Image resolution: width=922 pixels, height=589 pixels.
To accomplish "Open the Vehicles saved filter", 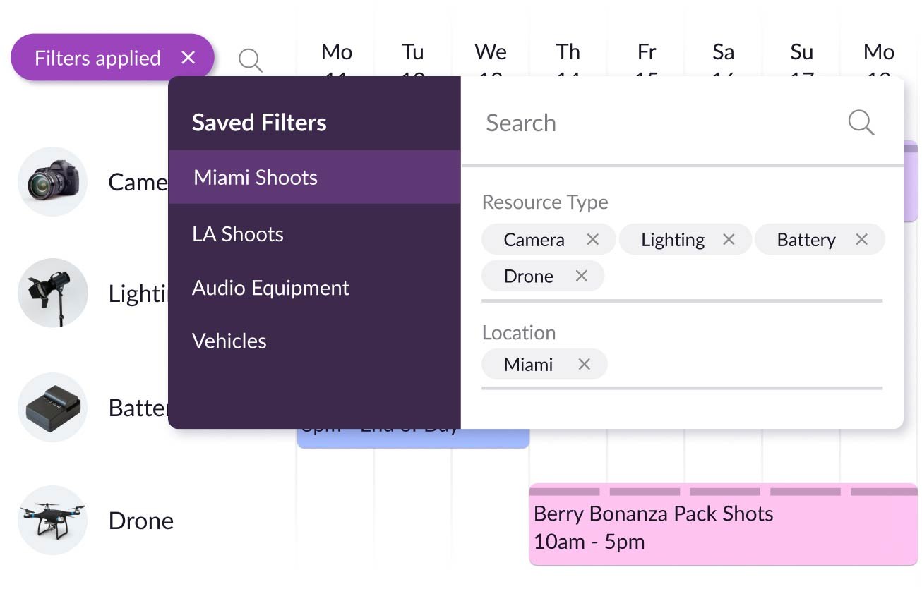I will [x=229, y=341].
